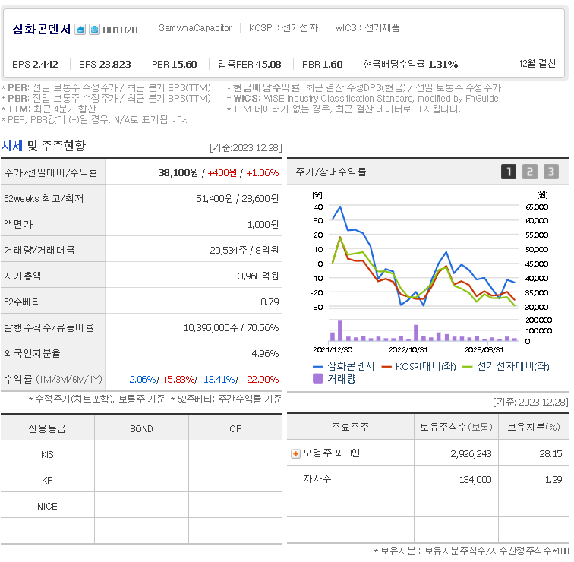
Task: Select the stock code 001820
Action: coord(120,30)
